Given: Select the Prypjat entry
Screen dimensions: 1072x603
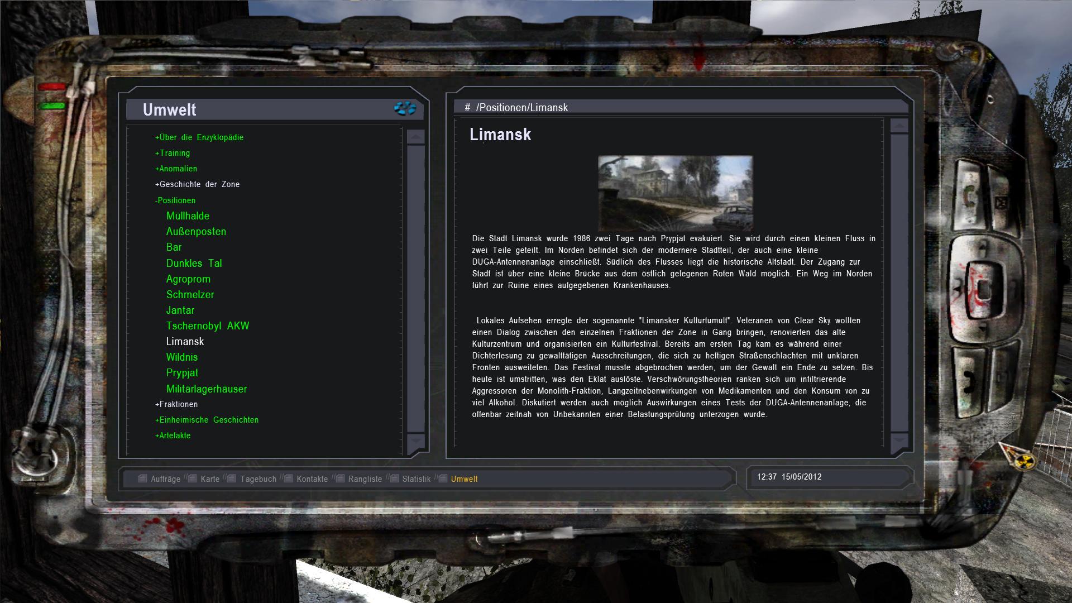Looking at the screenshot, I should coord(182,373).
